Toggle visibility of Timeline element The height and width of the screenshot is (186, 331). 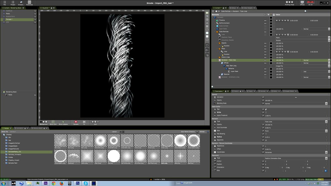click(265, 20)
